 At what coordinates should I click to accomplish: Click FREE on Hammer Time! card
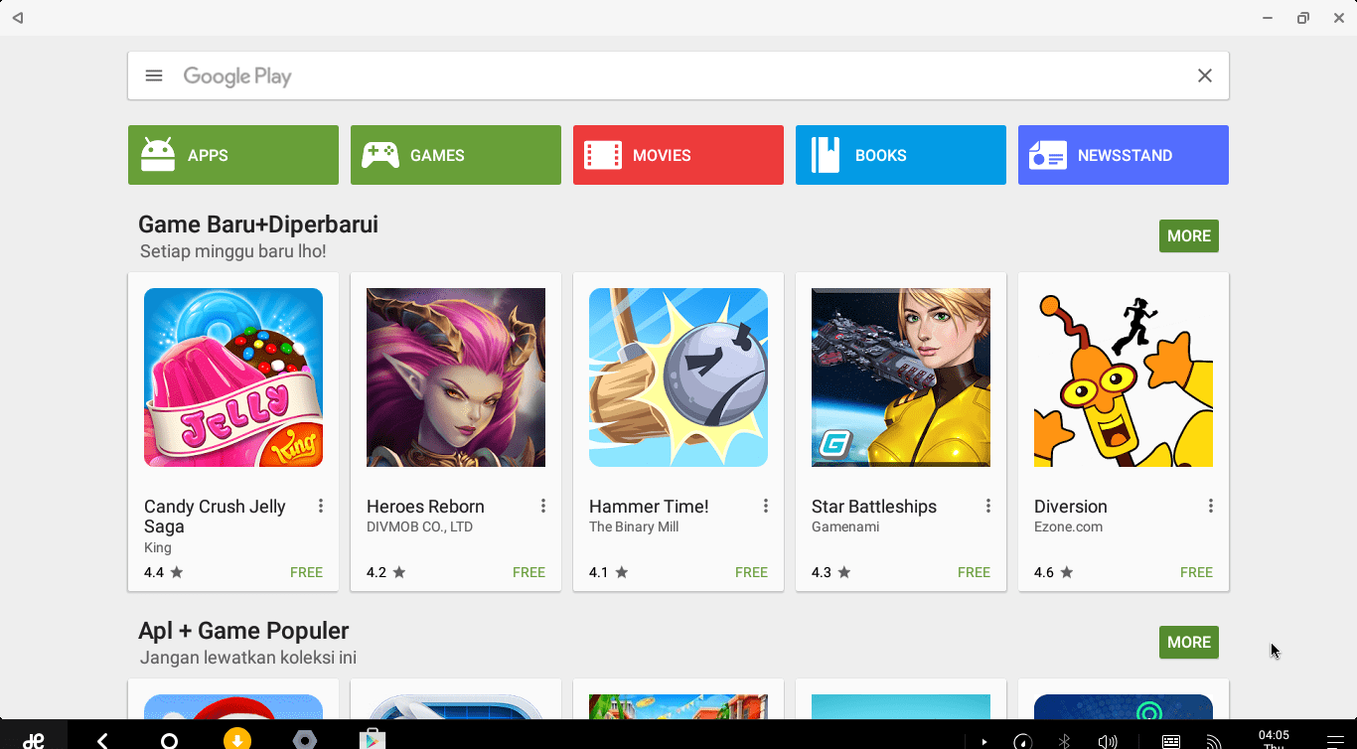[751, 572]
